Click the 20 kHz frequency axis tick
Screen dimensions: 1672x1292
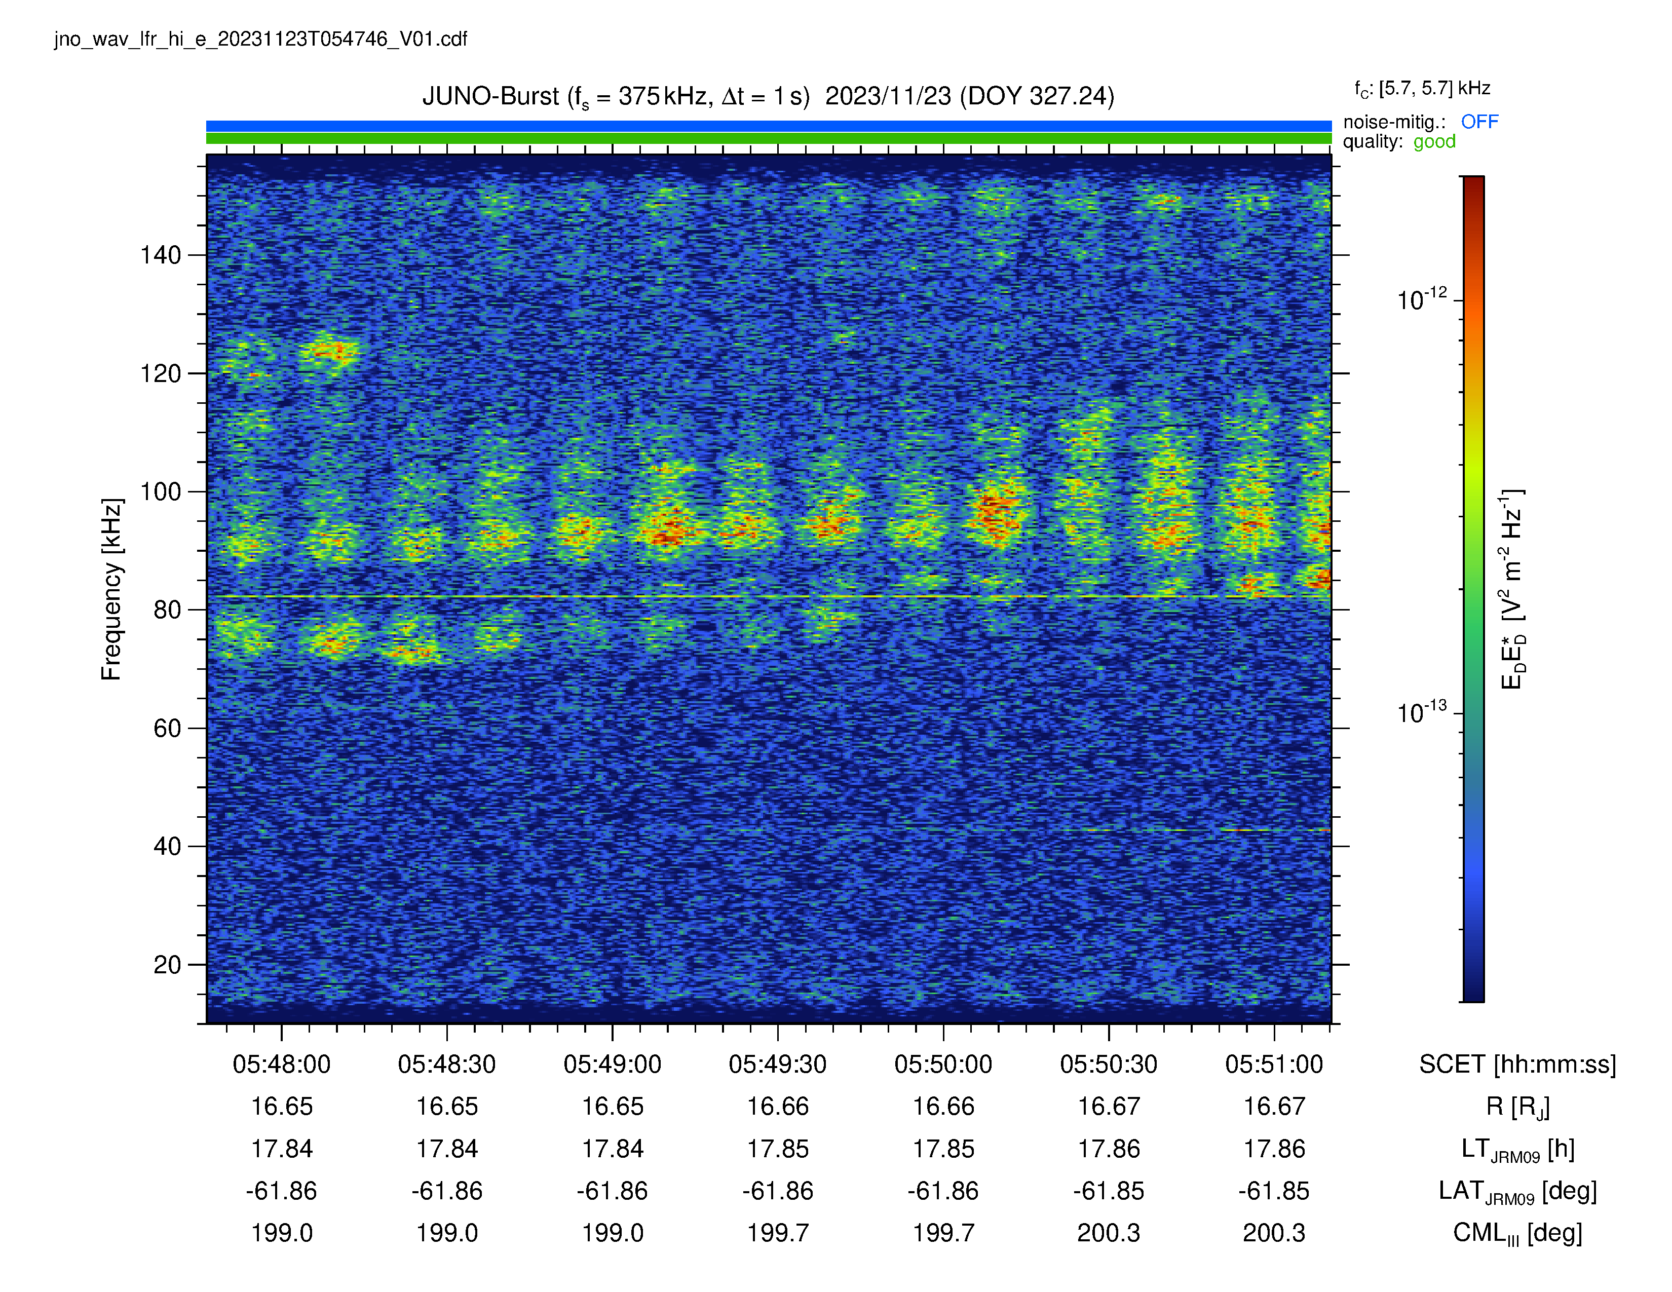coord(168,964)
